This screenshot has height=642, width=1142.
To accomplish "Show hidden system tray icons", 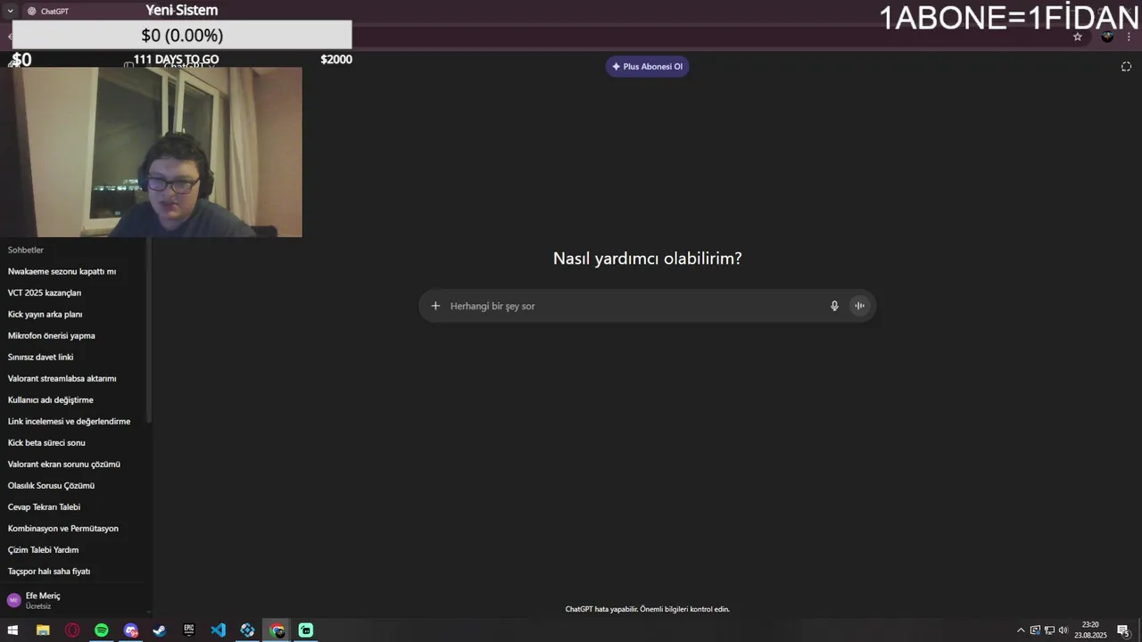I will (x=1021, y=630).
